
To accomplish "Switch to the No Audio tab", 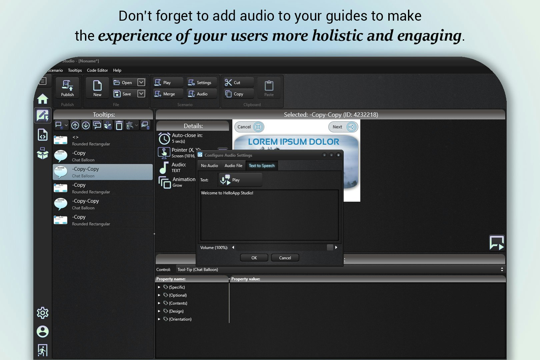I will (x=209, y=166).
